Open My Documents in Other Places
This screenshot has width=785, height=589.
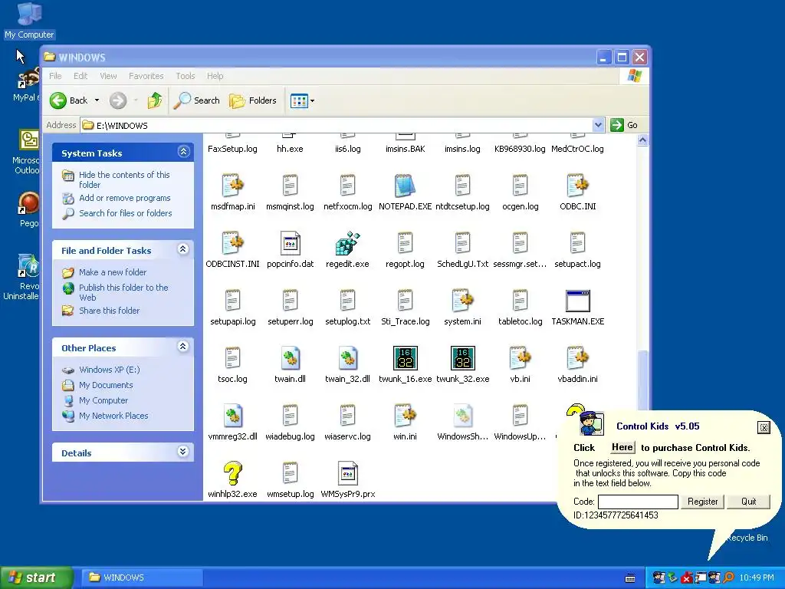(106, 385)
